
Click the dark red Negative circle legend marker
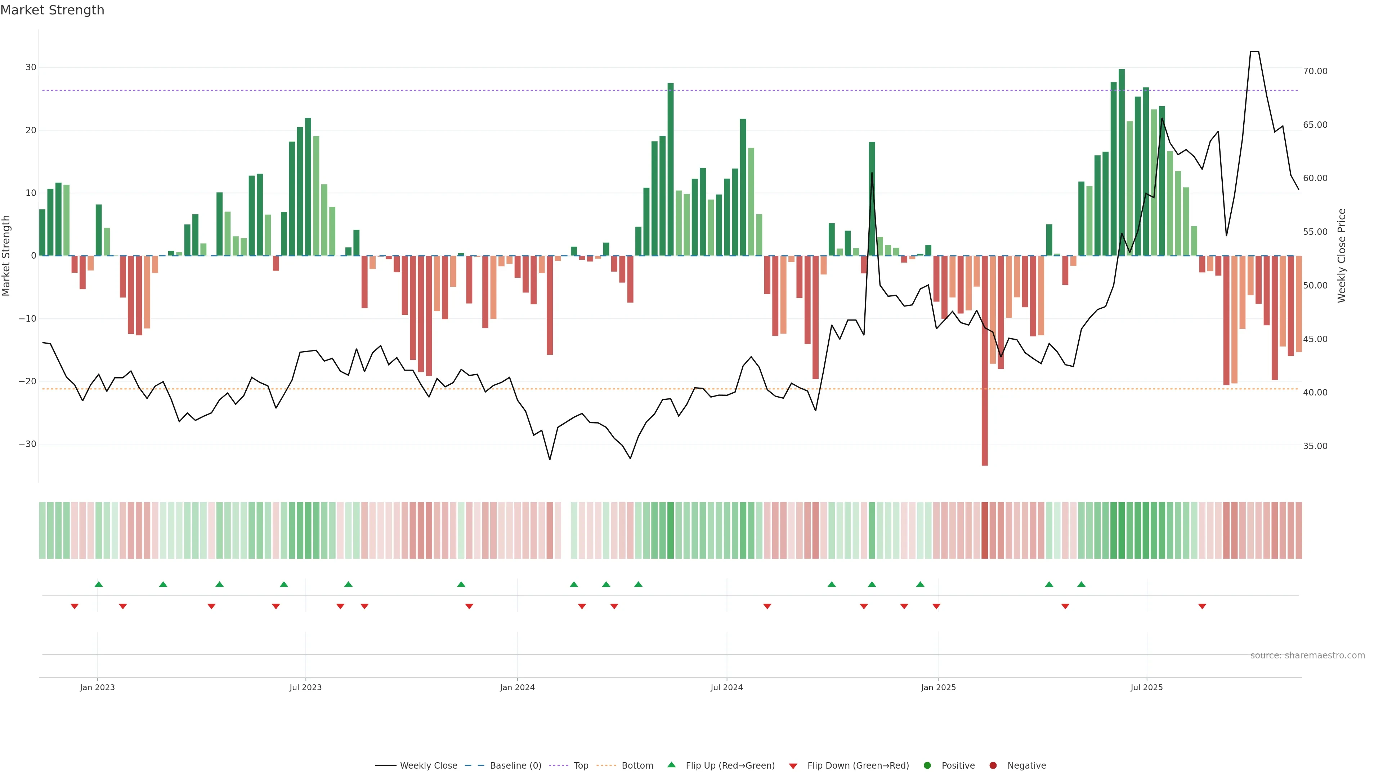click(993, 766)
